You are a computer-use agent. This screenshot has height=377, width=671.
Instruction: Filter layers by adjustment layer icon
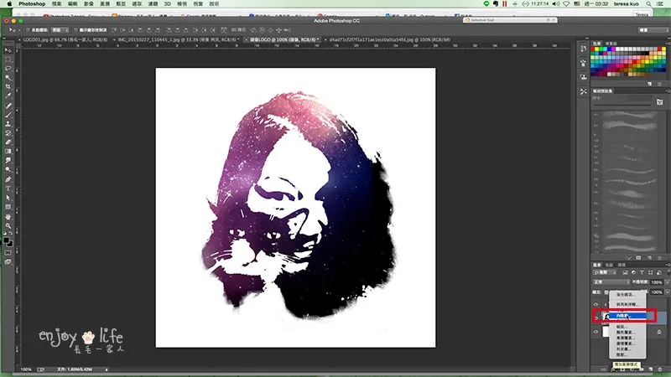tap(634, 272)
